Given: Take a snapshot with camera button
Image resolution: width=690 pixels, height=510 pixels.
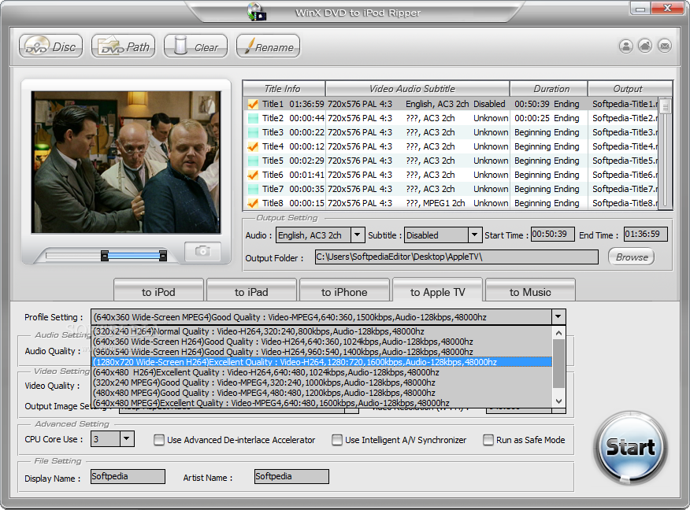Looking at the screenshot, I should 202,251.
